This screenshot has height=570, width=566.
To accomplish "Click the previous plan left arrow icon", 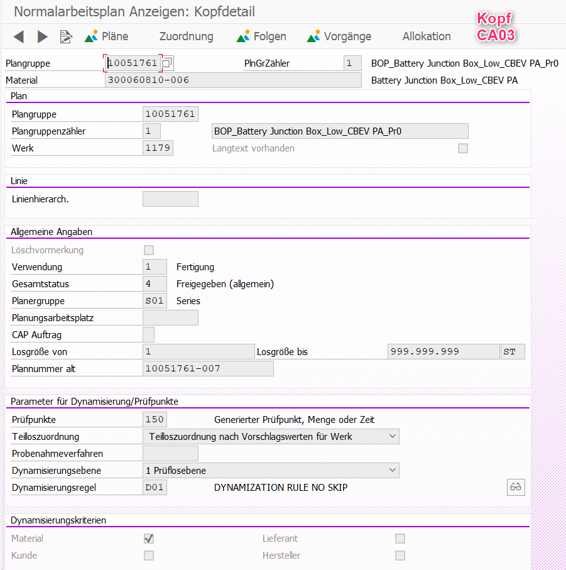I will 19,36.
